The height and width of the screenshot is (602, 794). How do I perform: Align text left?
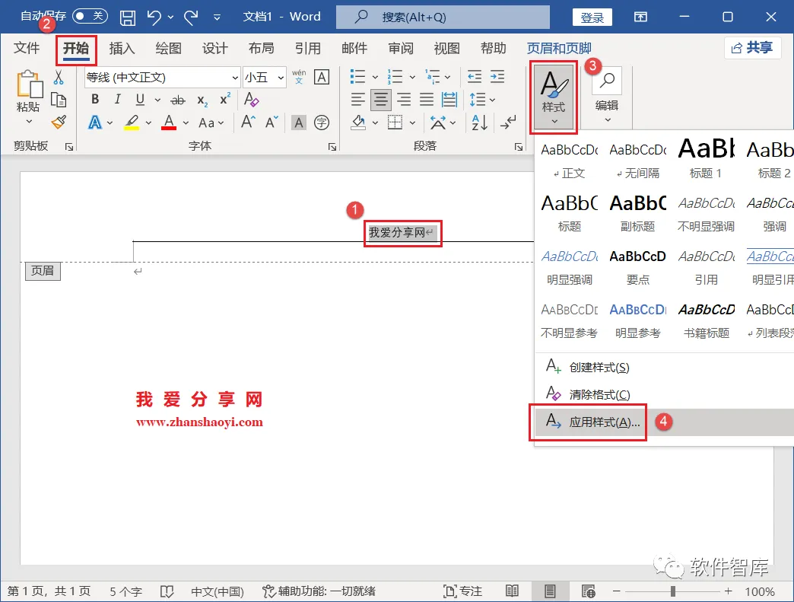pos(358,100)
